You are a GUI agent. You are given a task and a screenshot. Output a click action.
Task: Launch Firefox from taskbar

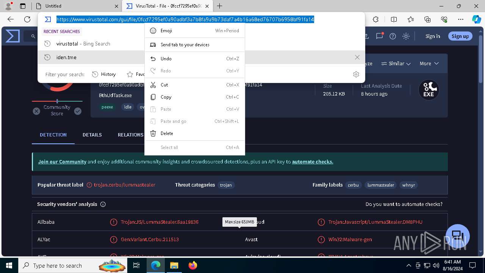pos(193,265)
